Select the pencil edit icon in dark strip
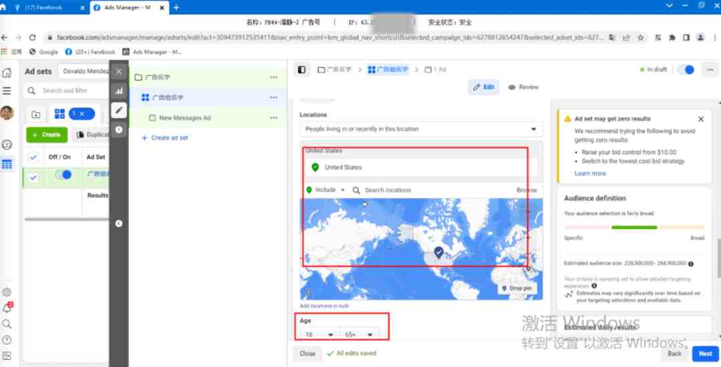721x367 pixels. click(119, 110)
